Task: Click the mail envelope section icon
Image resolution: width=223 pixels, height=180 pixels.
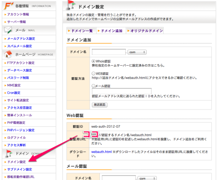Action: (x=8, y=30)
